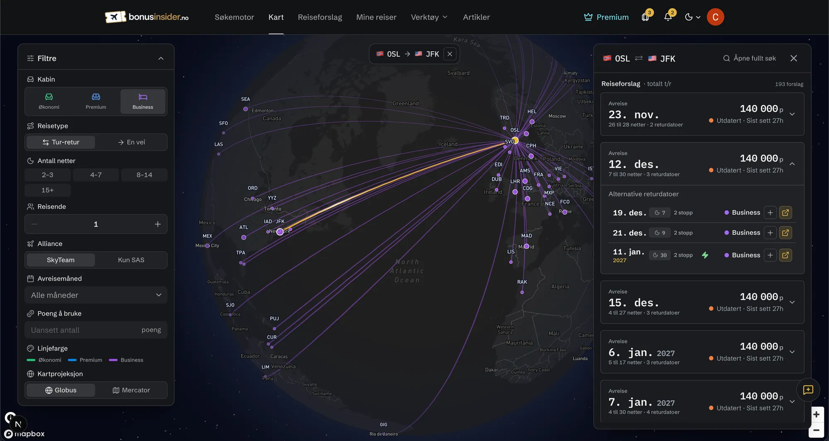
Task: Toggle the 4-7 nights filter
Action: tap(96, 175)
